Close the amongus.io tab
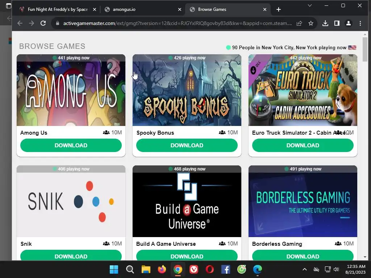This screenshot has height=278, width=371. pyautogui.click(x=180, y=9)
